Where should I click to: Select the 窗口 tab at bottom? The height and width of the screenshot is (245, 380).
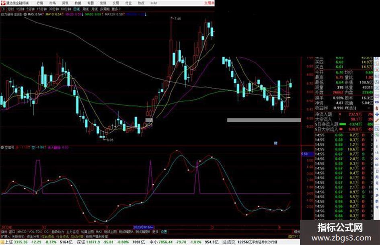[12, 232]
